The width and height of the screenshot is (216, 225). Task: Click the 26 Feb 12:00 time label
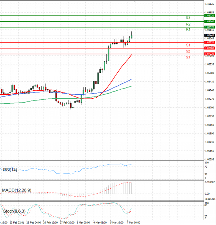50,222
